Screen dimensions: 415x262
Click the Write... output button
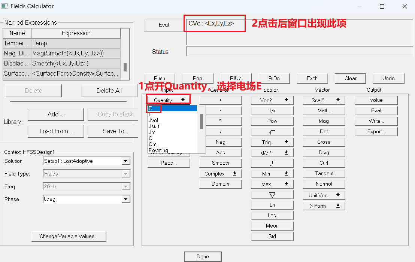pyautogui.click(x=376, y=121)
